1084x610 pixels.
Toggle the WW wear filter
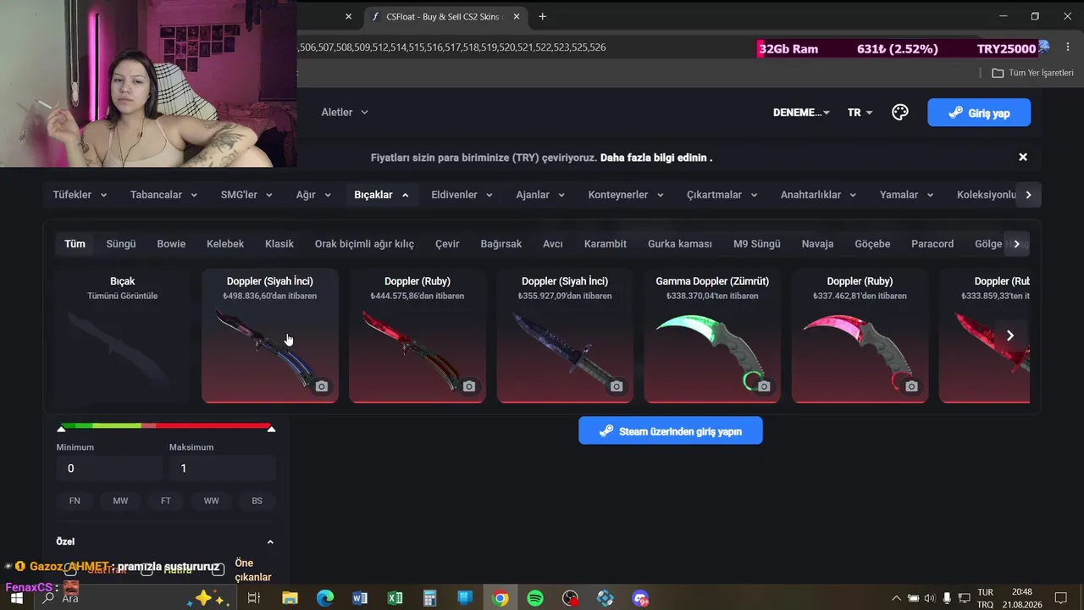click(x=211, y=501)
